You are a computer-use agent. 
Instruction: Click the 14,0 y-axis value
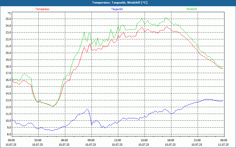point(8,94)
